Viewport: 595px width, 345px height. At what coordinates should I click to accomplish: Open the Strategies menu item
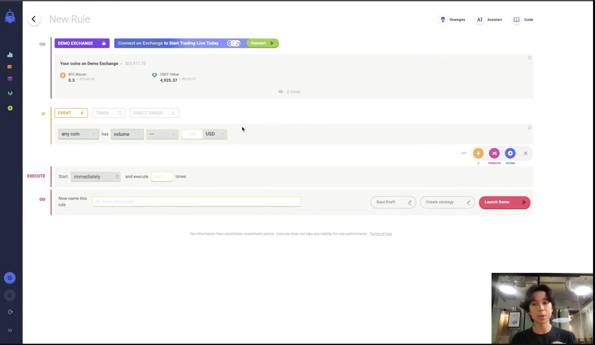[x=453, y=20]
